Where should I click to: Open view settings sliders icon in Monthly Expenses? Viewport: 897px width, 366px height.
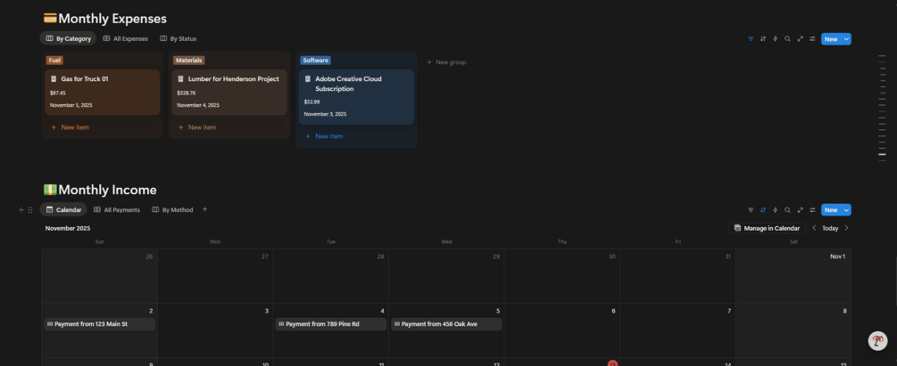click(812, 39)
